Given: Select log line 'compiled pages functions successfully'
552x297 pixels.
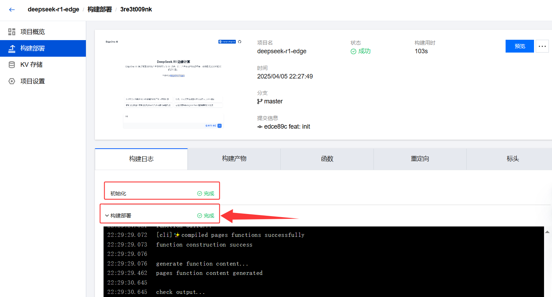Looking at the screenshot, I should pos(243,235).
